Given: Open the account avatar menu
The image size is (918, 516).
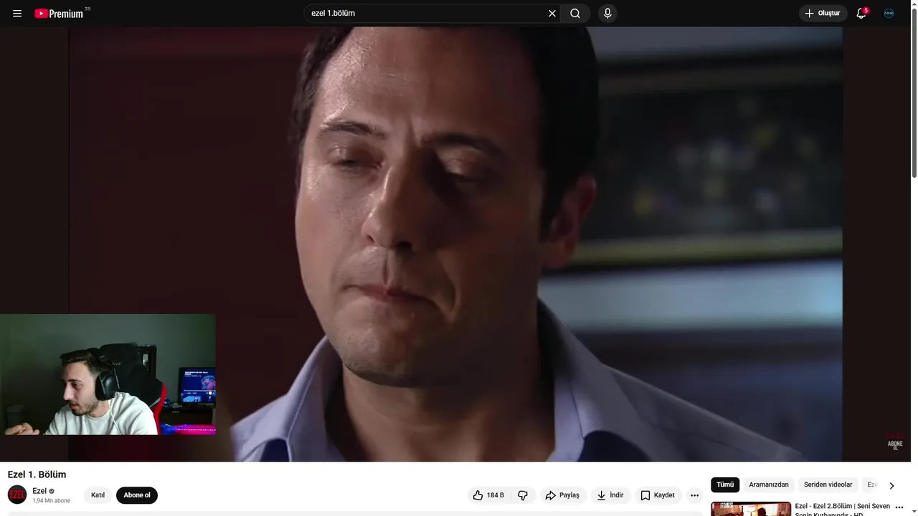Looking at the screenshot, I should point(889,14).
